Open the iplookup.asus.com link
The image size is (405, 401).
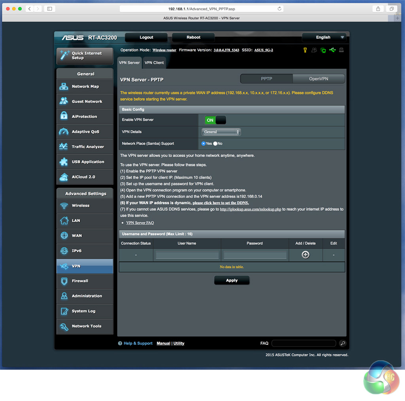(250, 210)
